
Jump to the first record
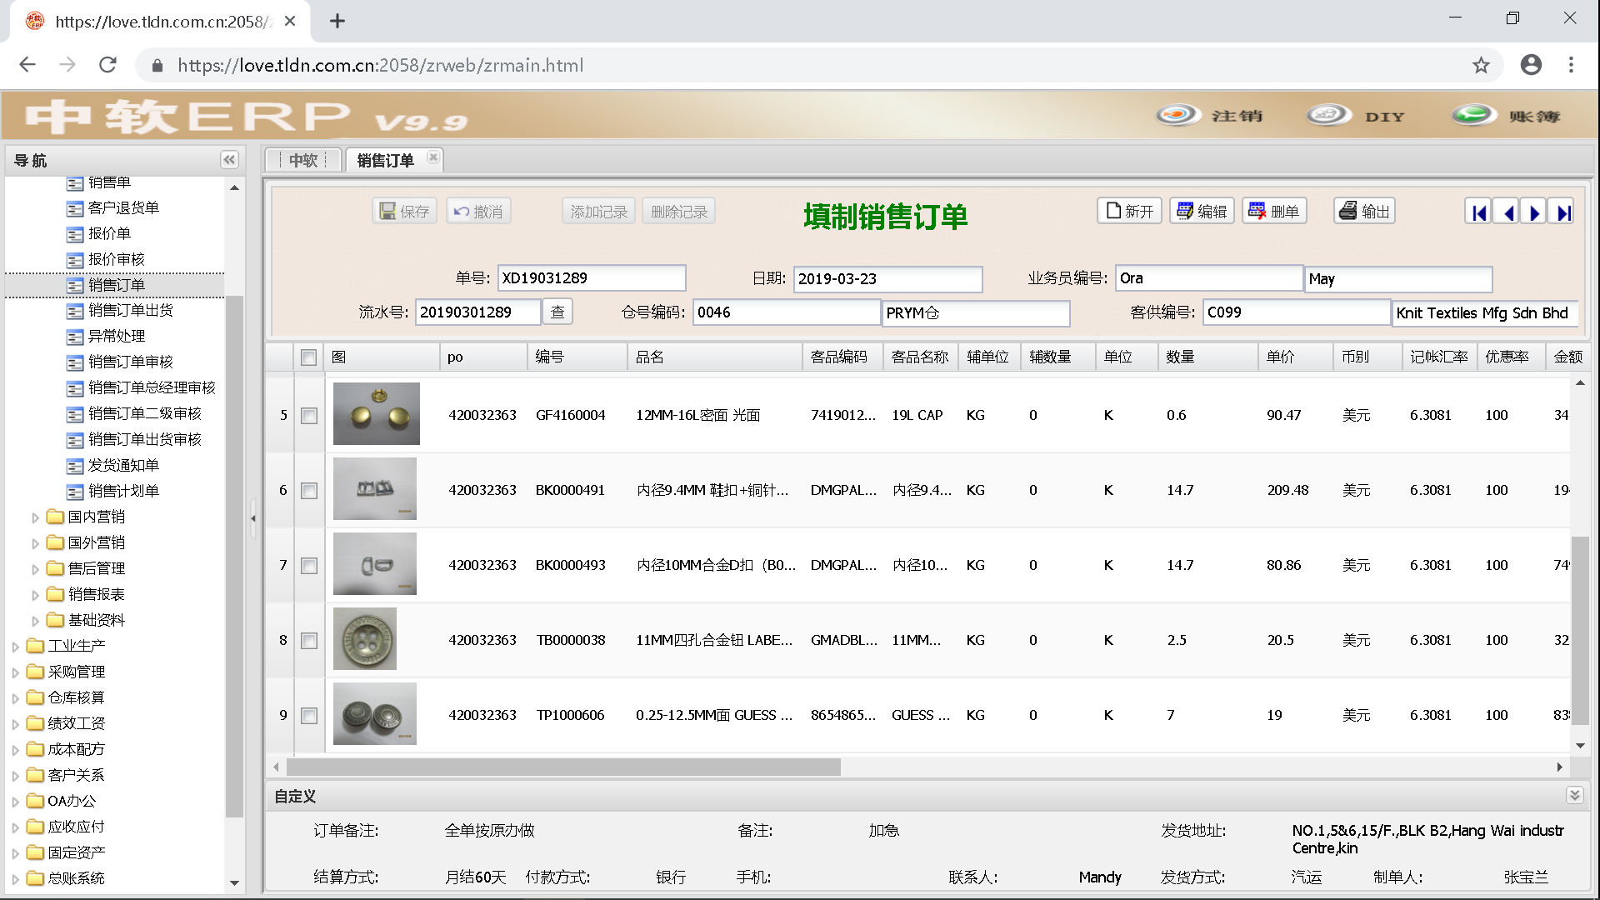coord(1478,212)
